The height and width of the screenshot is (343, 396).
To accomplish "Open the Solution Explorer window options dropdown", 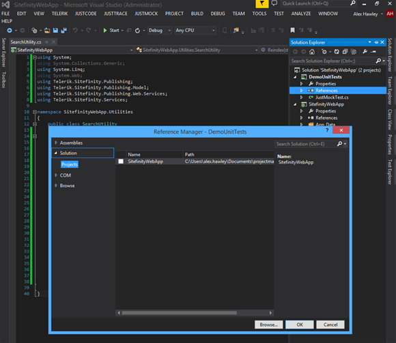I will [x=370, y=42].
